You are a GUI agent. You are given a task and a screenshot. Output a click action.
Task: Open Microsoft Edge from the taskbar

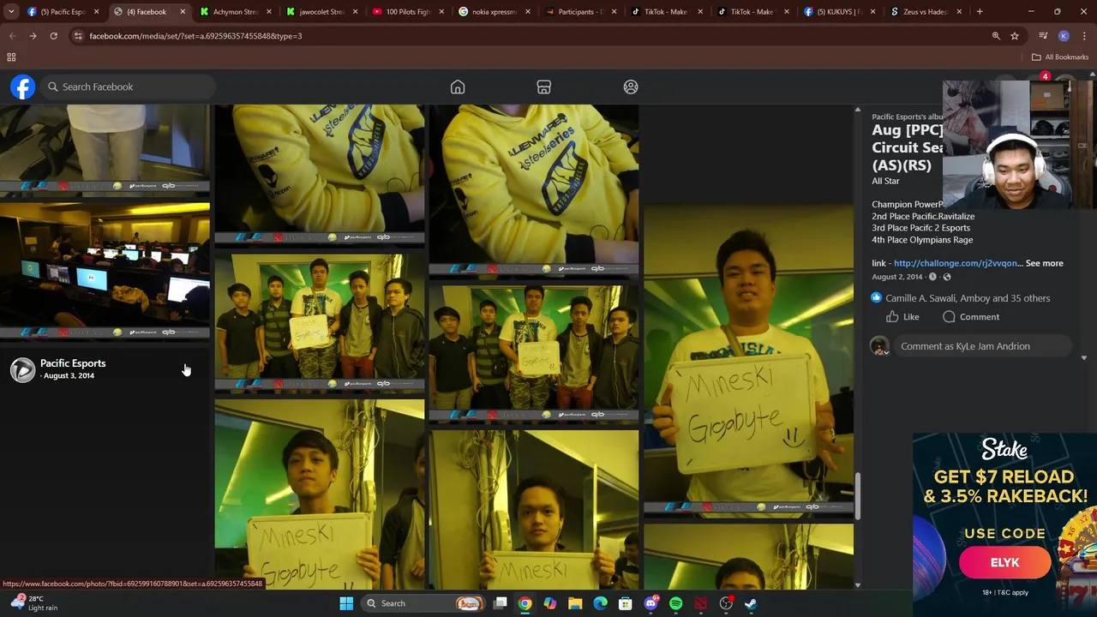click(x=600, y=603)
